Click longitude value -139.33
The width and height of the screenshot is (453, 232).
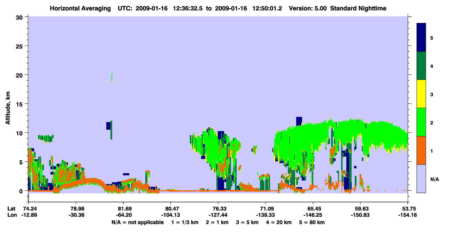point(266,215)
